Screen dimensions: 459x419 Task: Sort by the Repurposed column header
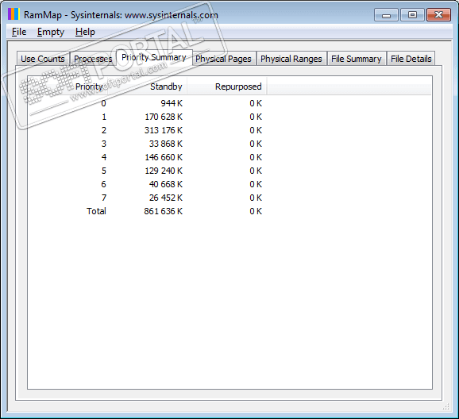point(227,86)
